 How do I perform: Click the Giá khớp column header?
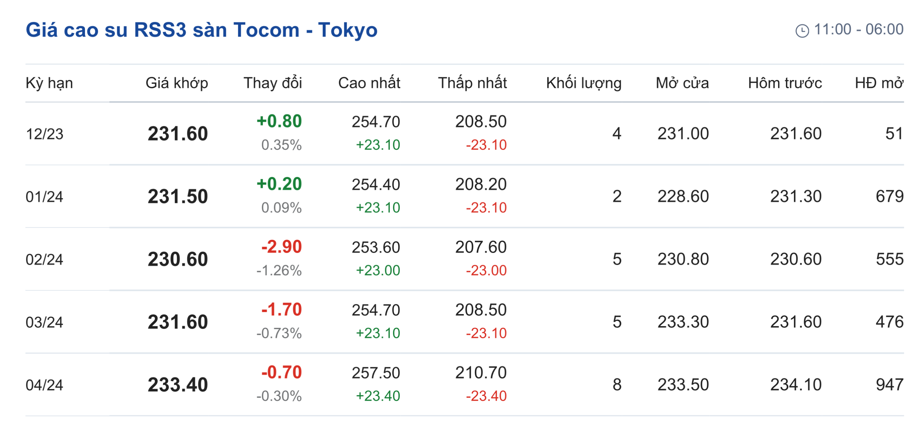pos(176,83)
